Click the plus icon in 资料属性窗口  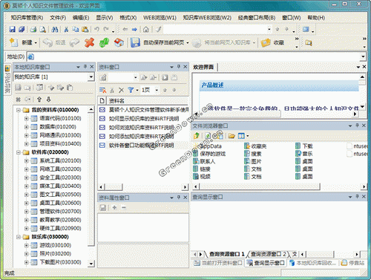[x=114, y=207]
